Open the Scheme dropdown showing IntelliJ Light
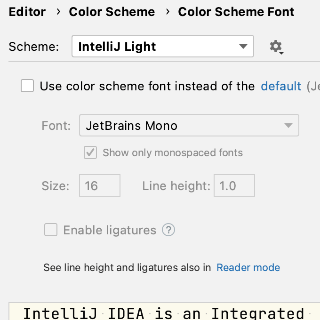Image resolution: width=320 pixels, height=320 pixels. (x=162, y=47)
